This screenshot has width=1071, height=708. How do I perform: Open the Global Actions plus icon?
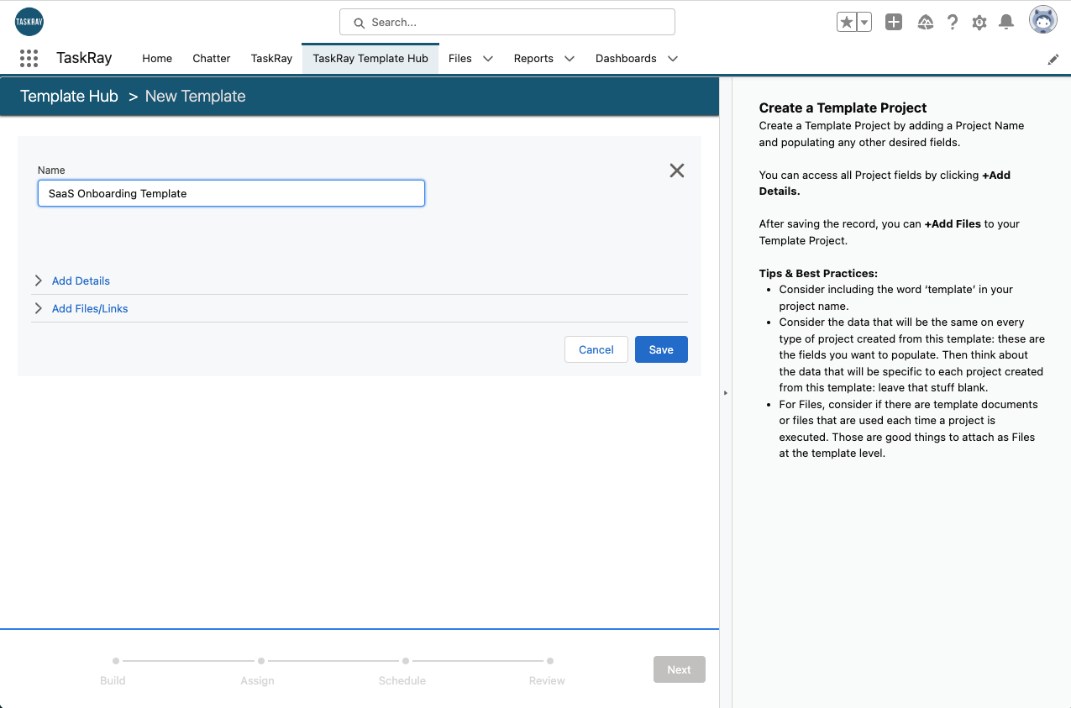[894, 23]
